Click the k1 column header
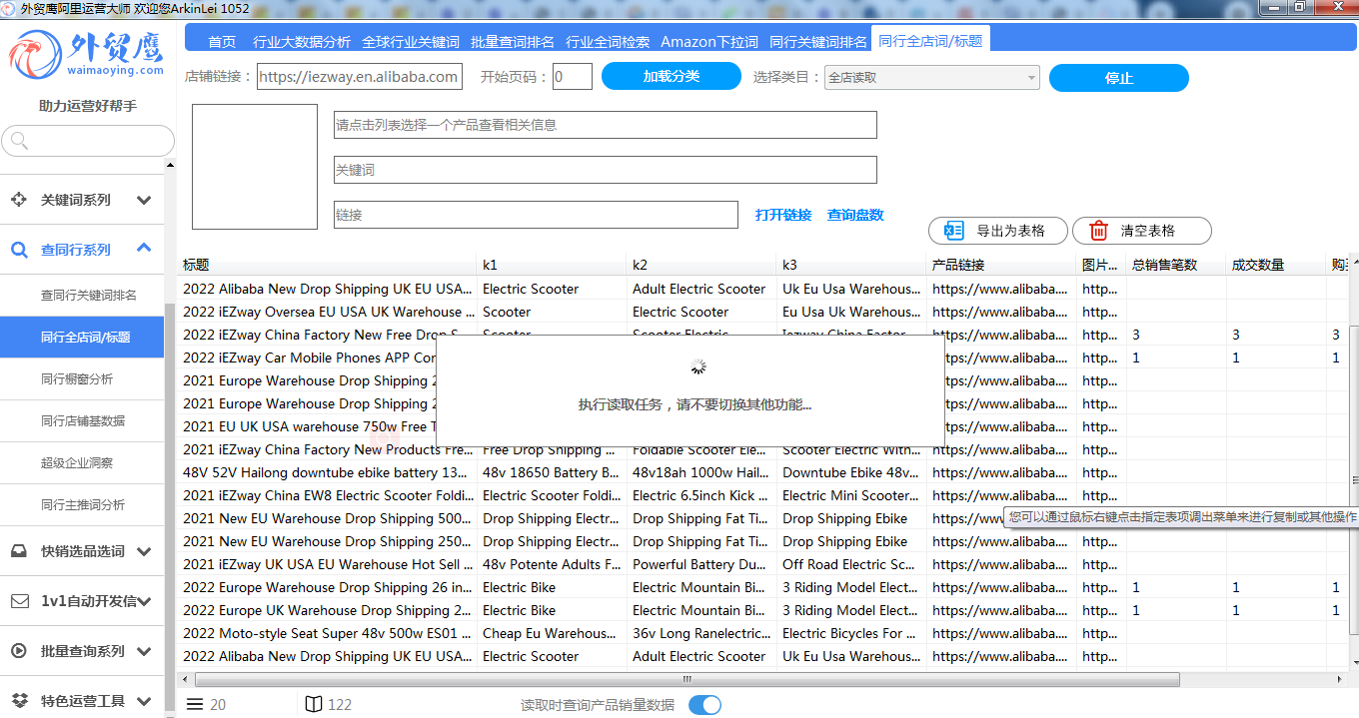The height and width of the screenshot is (718, 1359). (x=553, y=266)
